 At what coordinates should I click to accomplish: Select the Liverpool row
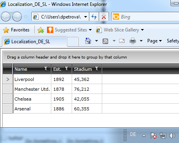click(x=91, y=79)
